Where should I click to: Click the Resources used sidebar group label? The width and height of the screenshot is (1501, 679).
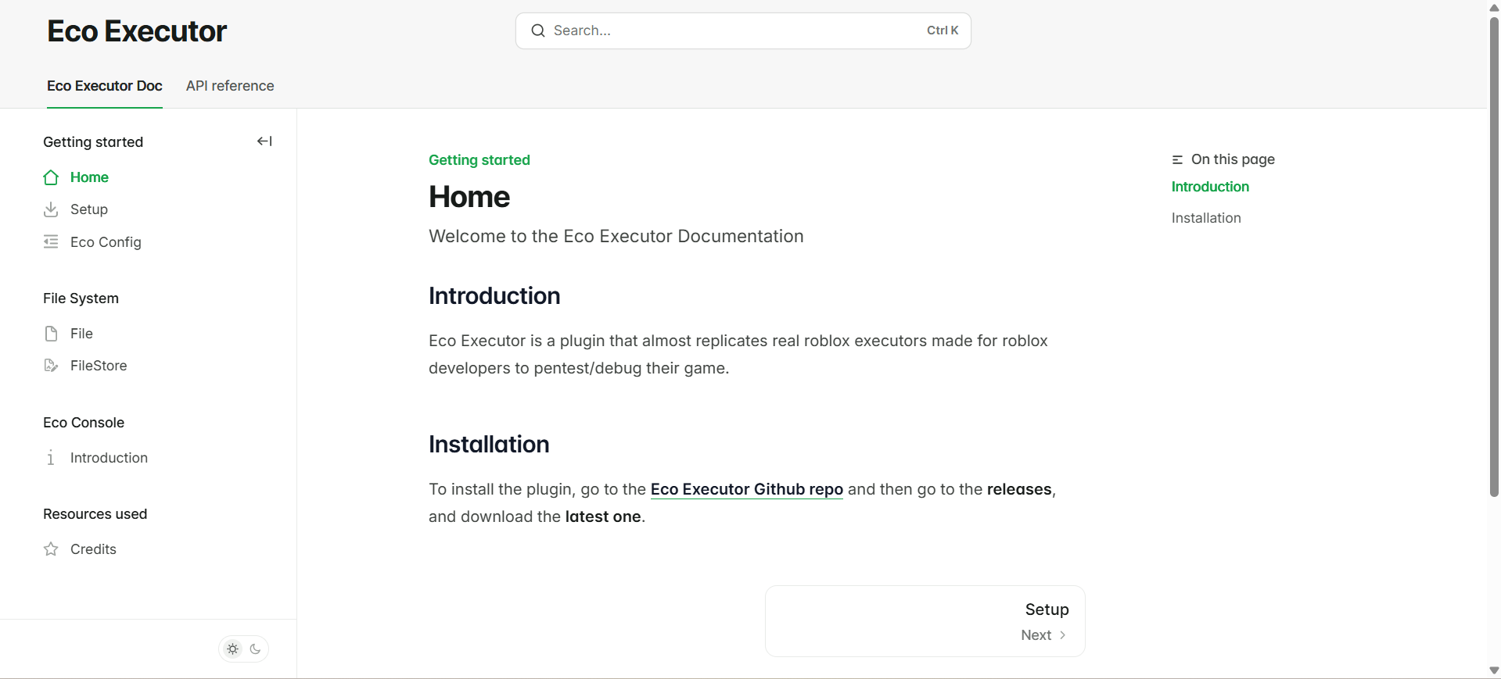(95, 514)
